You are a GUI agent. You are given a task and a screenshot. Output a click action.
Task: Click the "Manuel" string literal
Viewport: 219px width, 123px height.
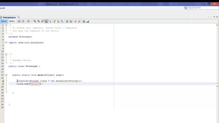coord(35,84)
